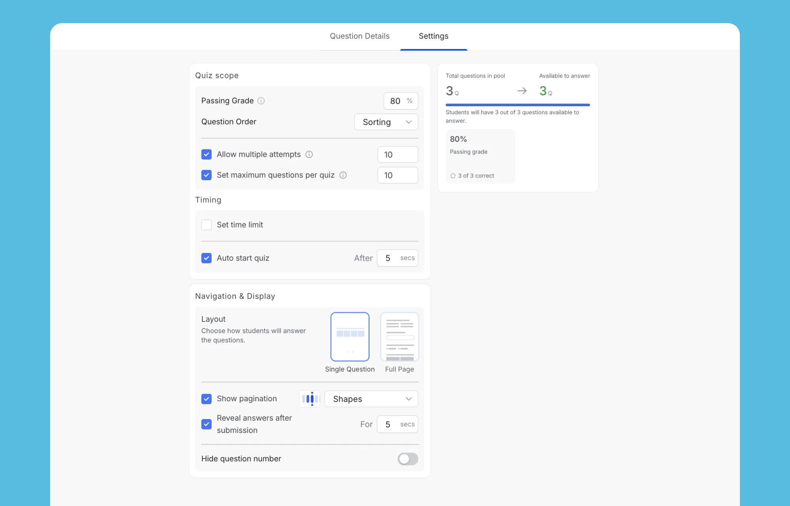Click the Reveal answers seconds field
This screenshot has height=506, width=790.
point(397,424)
